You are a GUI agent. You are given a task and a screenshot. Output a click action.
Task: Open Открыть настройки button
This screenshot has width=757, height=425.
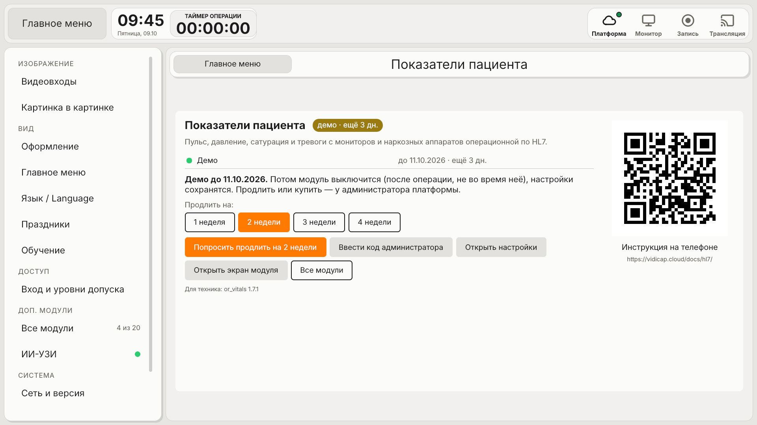[x=501, y=247]
